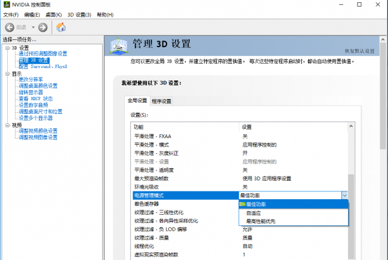Click settings list scroll-up arrow
388x260 pixels.
pyautogui.click(x=351, y=126)
